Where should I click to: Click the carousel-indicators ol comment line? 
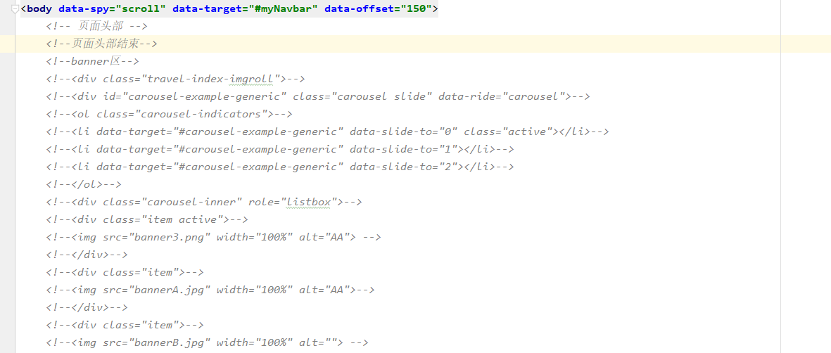click(x=169, y=114)
